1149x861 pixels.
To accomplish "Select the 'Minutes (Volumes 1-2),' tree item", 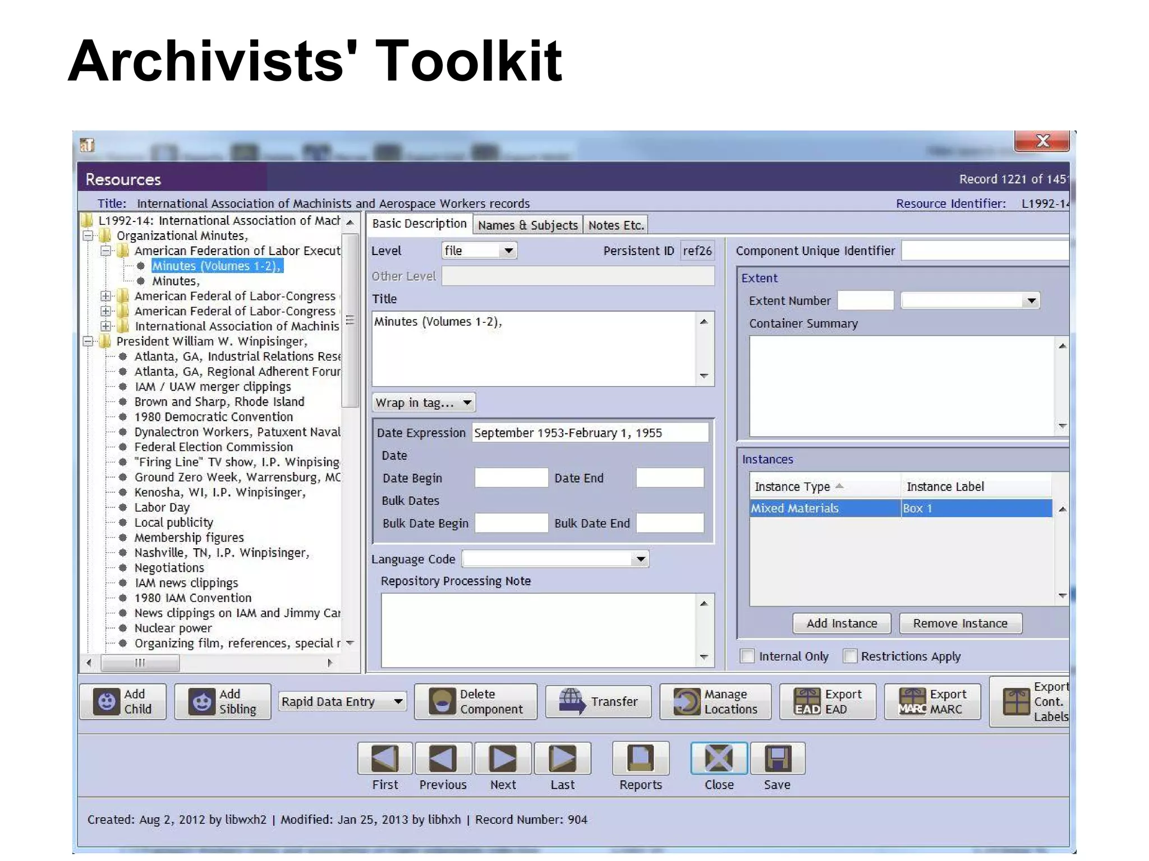I will pos(217,266).
